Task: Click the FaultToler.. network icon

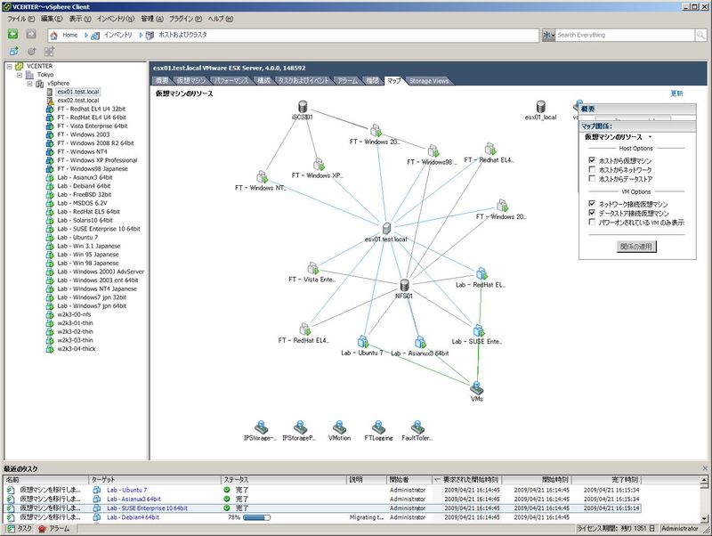Action: point(417,427)
